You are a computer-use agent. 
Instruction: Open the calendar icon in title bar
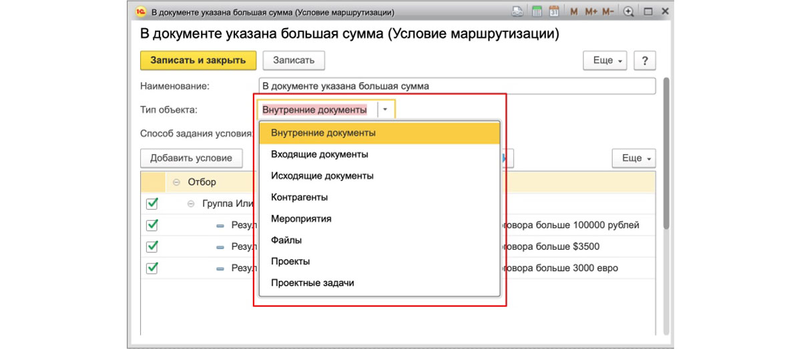click(554, 12)
